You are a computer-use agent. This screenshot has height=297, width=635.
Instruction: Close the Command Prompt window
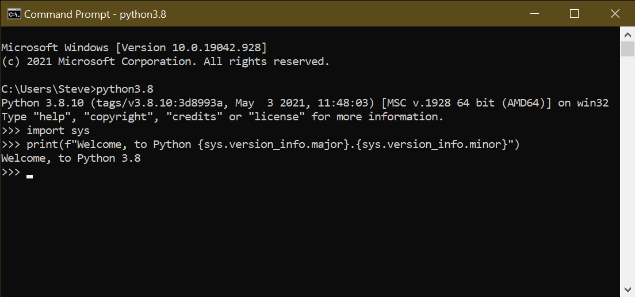pyautogui.click(x=615, y=14)
